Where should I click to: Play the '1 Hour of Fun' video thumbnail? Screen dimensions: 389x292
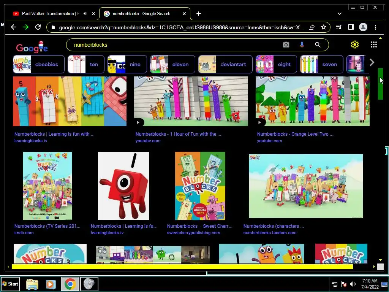[x=191, y=101]
